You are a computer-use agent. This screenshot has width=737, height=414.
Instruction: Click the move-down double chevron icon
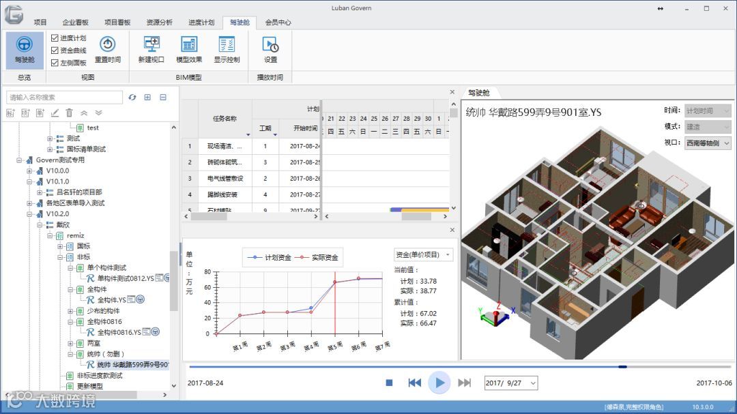point(98,113)
